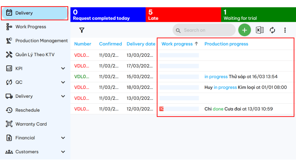The width and height of the screenshot is (296, 166).
Task: Open Production Management in the sidebar
Action: [41, 41]
